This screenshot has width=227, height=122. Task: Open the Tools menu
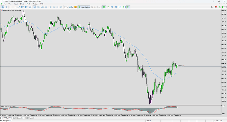click(x=28, y=4)
